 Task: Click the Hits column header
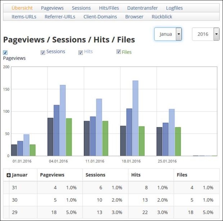click(136, 175)
